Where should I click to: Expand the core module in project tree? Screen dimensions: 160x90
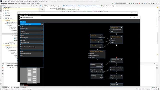point(4,12)
